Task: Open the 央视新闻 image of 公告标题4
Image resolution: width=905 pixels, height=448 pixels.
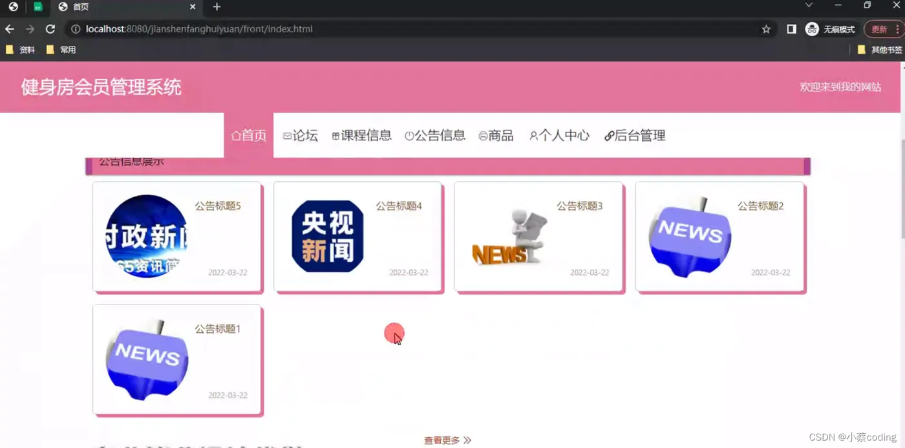Action: pyautogui.click(x=328, y=237)
